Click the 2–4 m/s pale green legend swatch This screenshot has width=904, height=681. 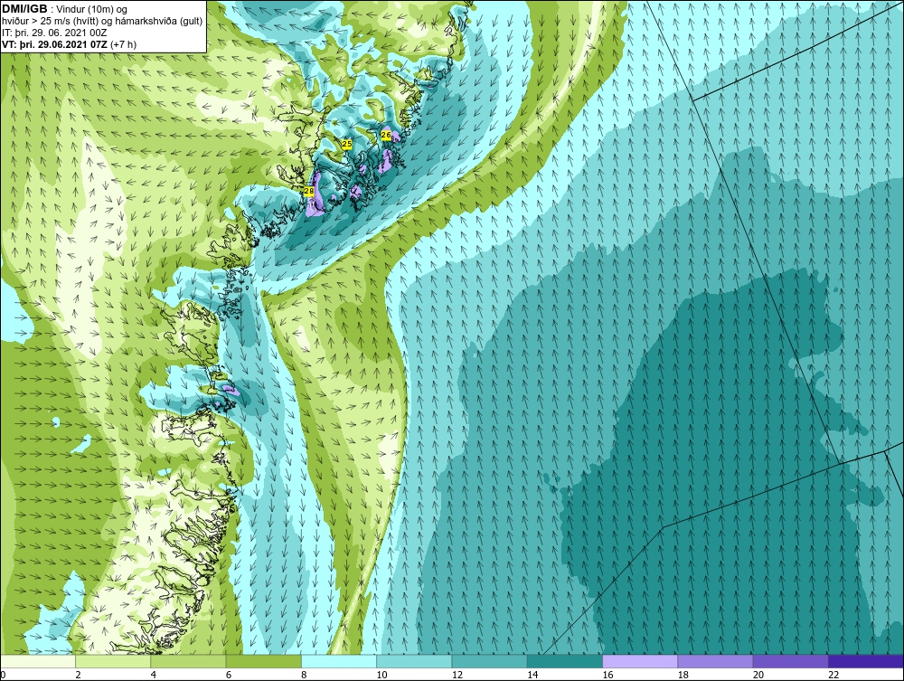point(113,661)
